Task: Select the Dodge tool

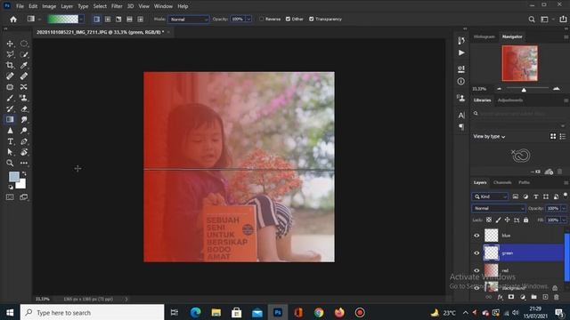Action: pyautogui.click(x=24, y=131)
